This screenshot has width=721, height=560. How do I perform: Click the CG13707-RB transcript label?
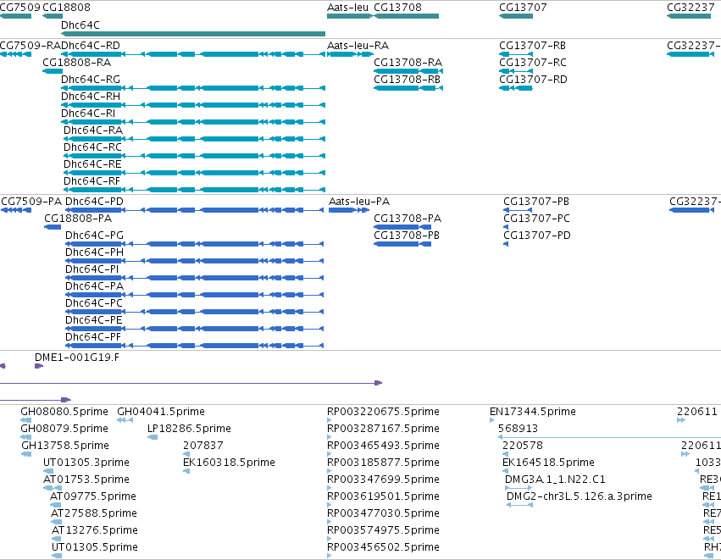click(x=532, y=46)
